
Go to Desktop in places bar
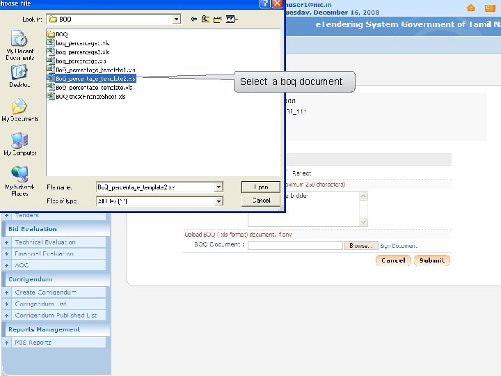[x=19, y=76]
